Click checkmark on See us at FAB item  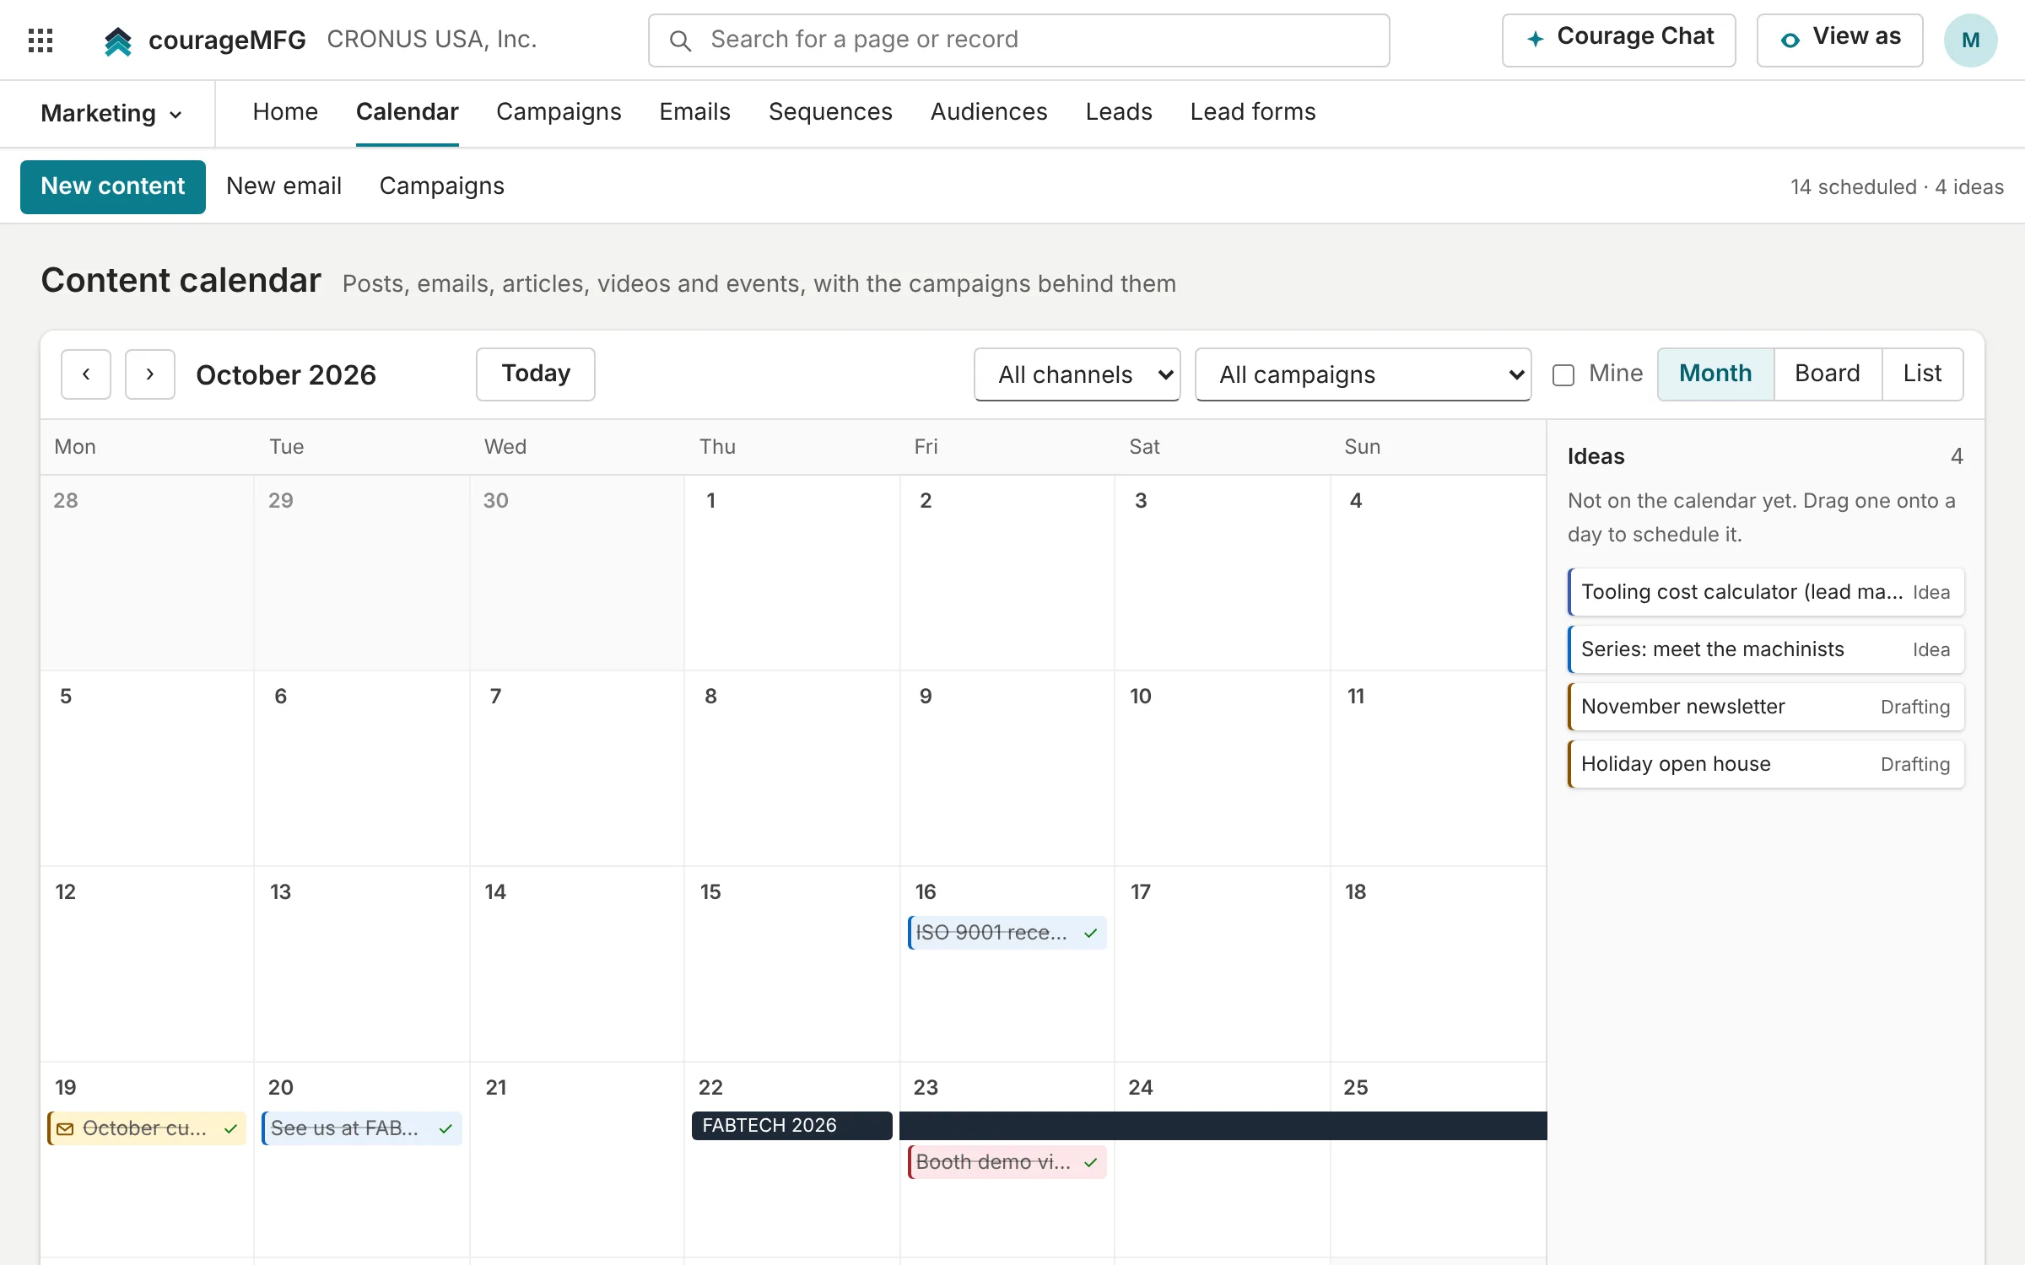(445, 1128)
